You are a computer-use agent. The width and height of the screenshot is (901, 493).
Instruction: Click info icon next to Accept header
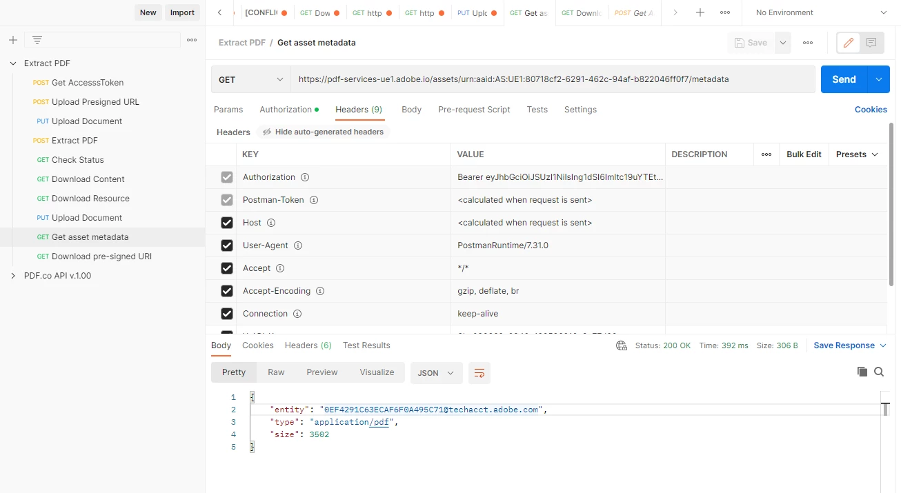coord(280,268)
